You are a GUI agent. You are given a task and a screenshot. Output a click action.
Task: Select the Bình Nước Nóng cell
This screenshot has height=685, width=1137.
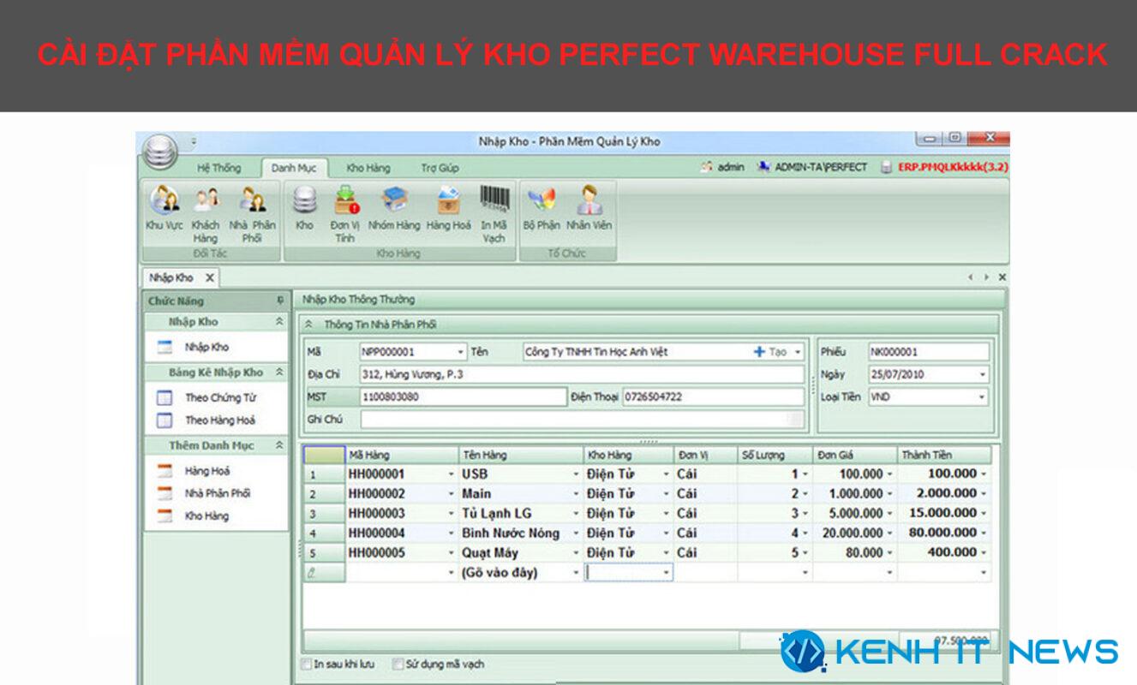[x=521, y=533]
